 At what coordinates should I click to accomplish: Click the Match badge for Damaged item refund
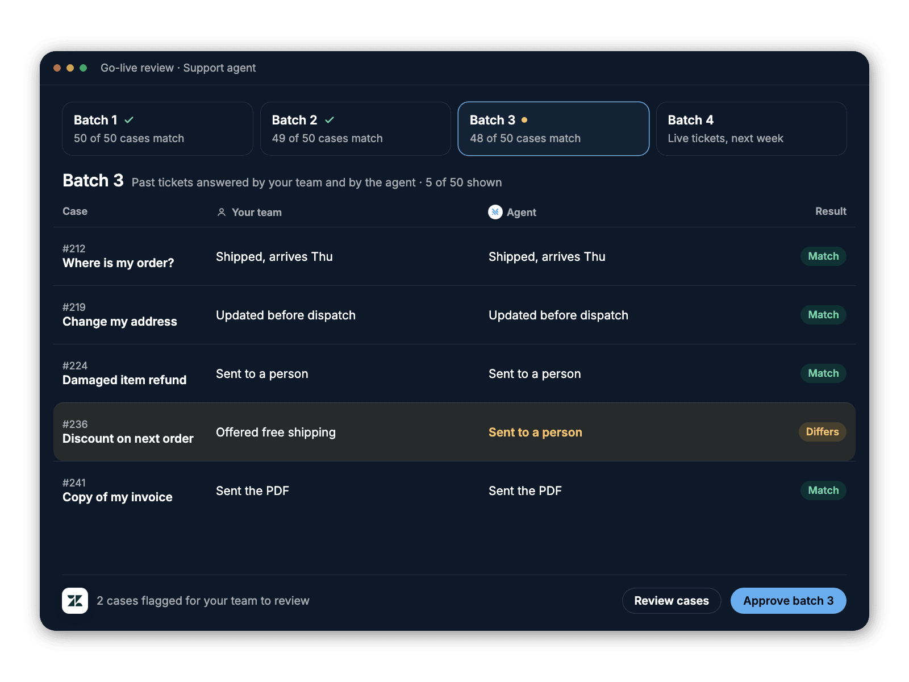(x=823, y=373)
